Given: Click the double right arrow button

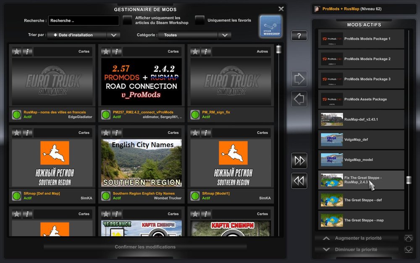Looking at the screenshot, I should [x=299, y=160].
